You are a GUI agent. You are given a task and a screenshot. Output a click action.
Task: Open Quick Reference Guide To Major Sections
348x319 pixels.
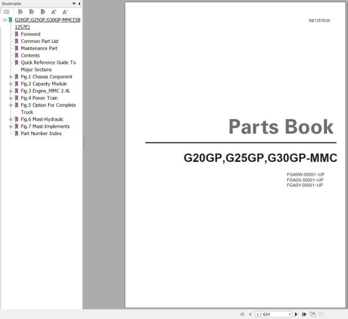tap(48, 66)
